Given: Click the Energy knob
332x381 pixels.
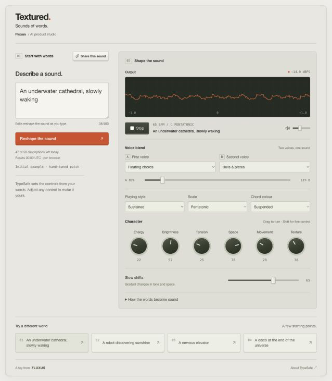Looking at the screenshot, I should [139, 246].
